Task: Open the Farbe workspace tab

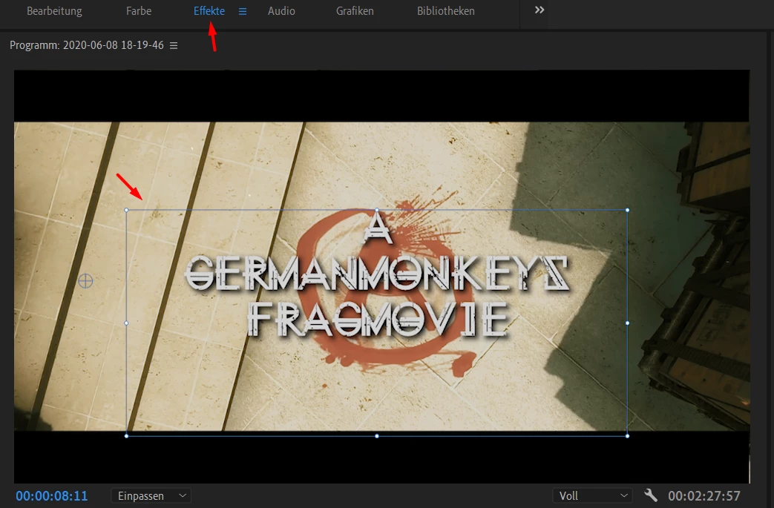Action: (139, 11)
